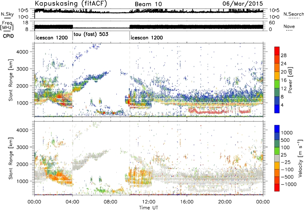
Task: Click the "4000" range tick in power panel
Action: (x=22, y=52)
